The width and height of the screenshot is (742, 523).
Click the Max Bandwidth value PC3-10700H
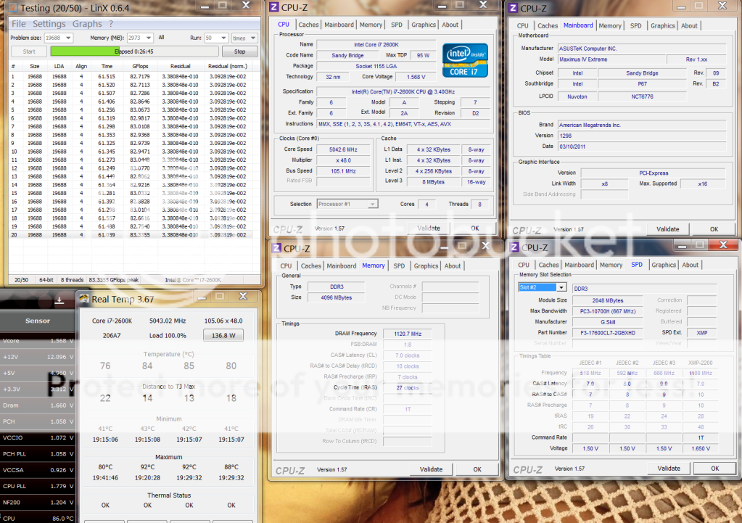pos(608,311)
